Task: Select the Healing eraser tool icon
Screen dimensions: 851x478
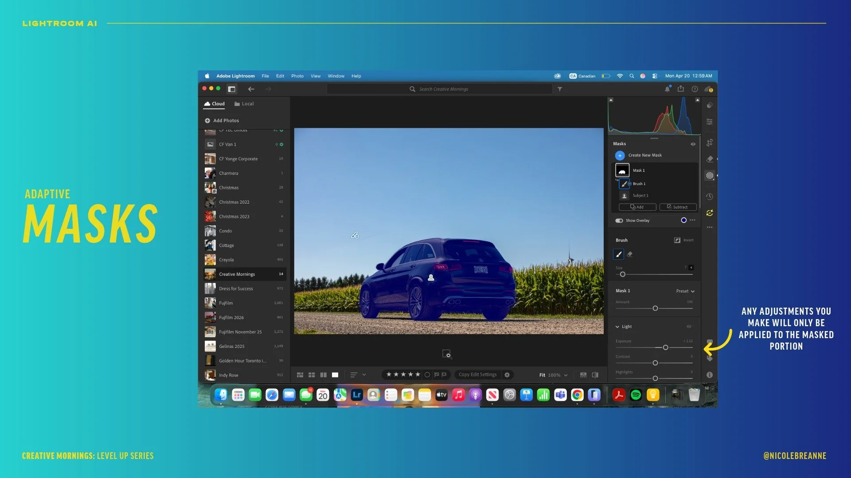Action: (710, 159)
